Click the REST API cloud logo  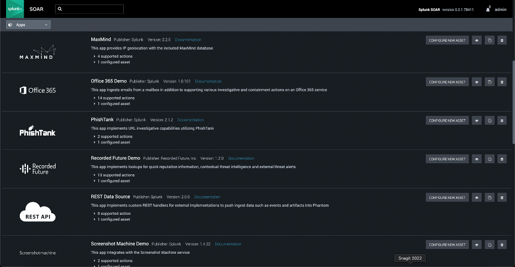click(37, 212)
